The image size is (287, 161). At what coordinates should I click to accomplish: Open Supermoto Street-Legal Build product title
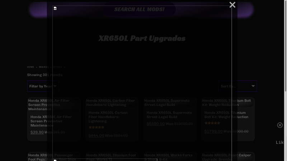pos(169,114)
